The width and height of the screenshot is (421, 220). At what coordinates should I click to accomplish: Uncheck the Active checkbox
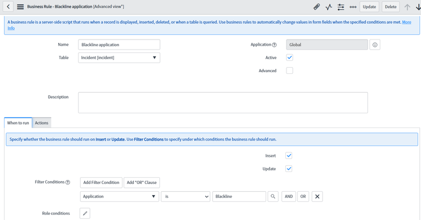[x=289, y=58]
